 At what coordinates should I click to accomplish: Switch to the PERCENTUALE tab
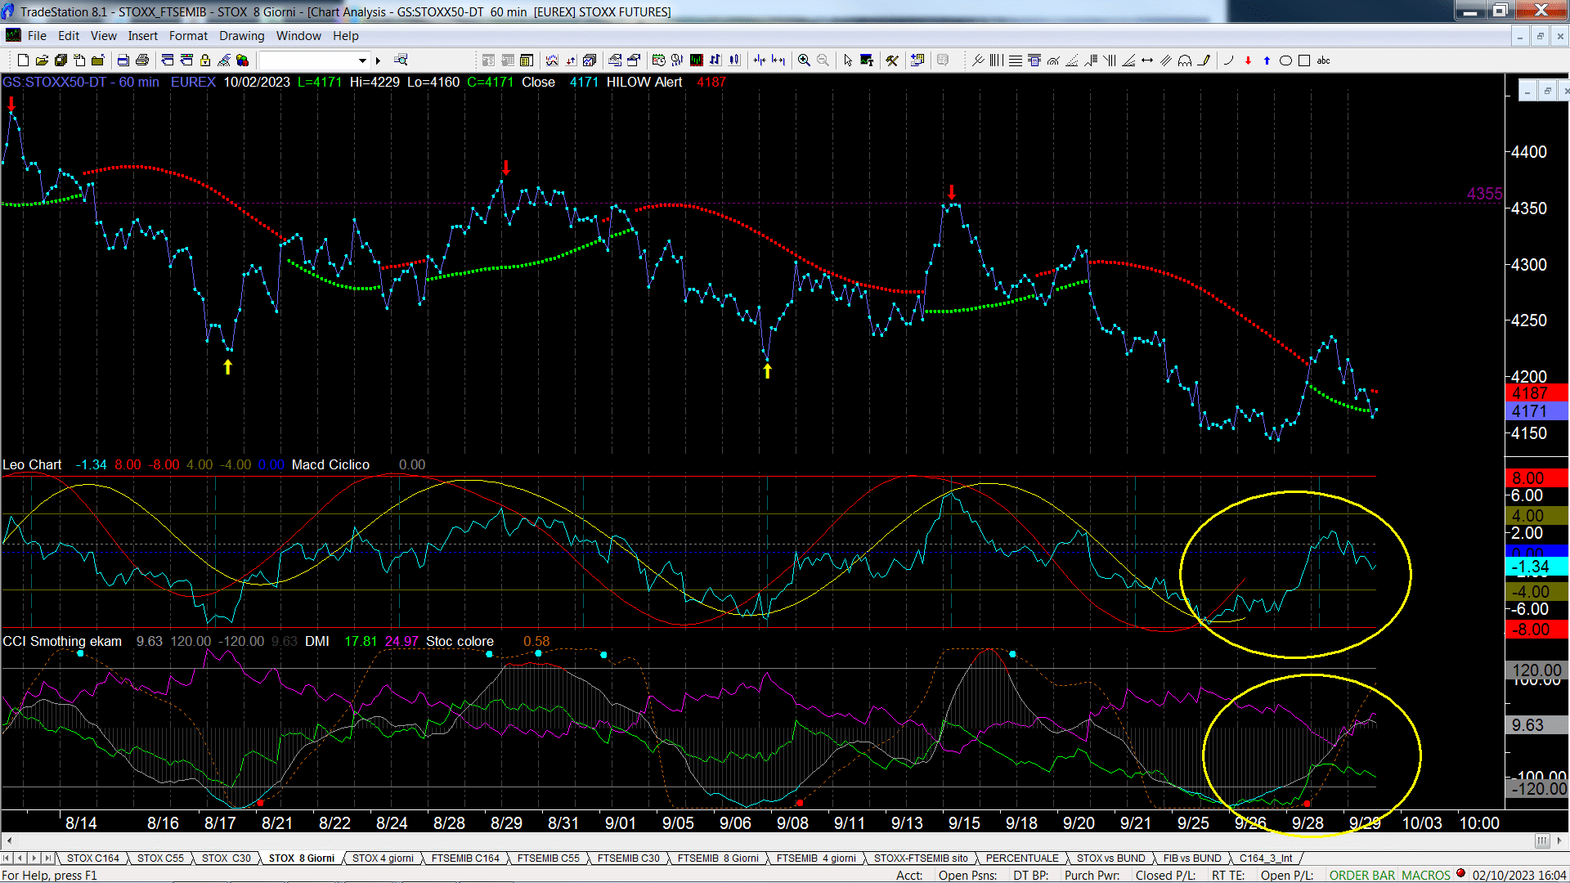tap(1022, 858)
